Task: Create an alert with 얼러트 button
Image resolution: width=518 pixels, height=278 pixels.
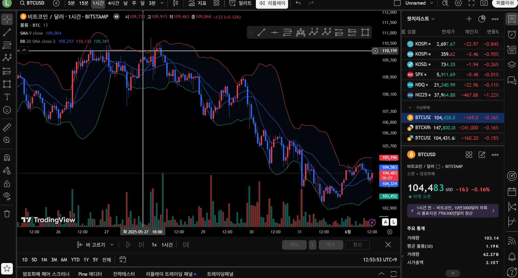Action: click(x=240, y=3)
